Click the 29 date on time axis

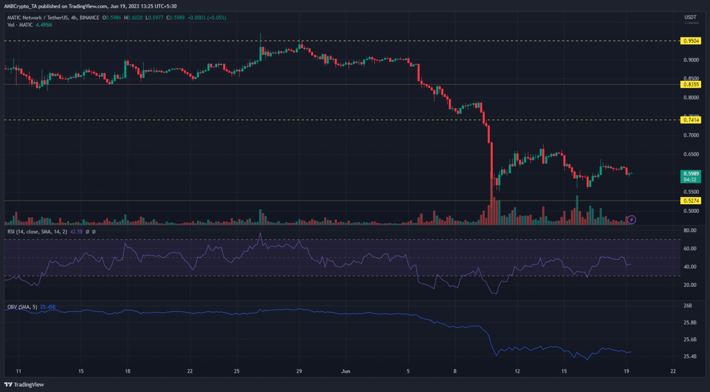(299, 371)
